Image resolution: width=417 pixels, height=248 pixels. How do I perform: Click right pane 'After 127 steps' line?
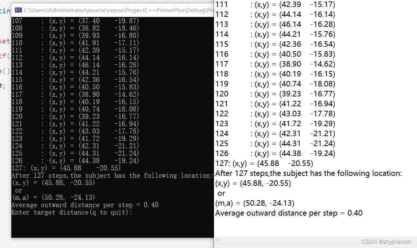(x=309, y=174)
